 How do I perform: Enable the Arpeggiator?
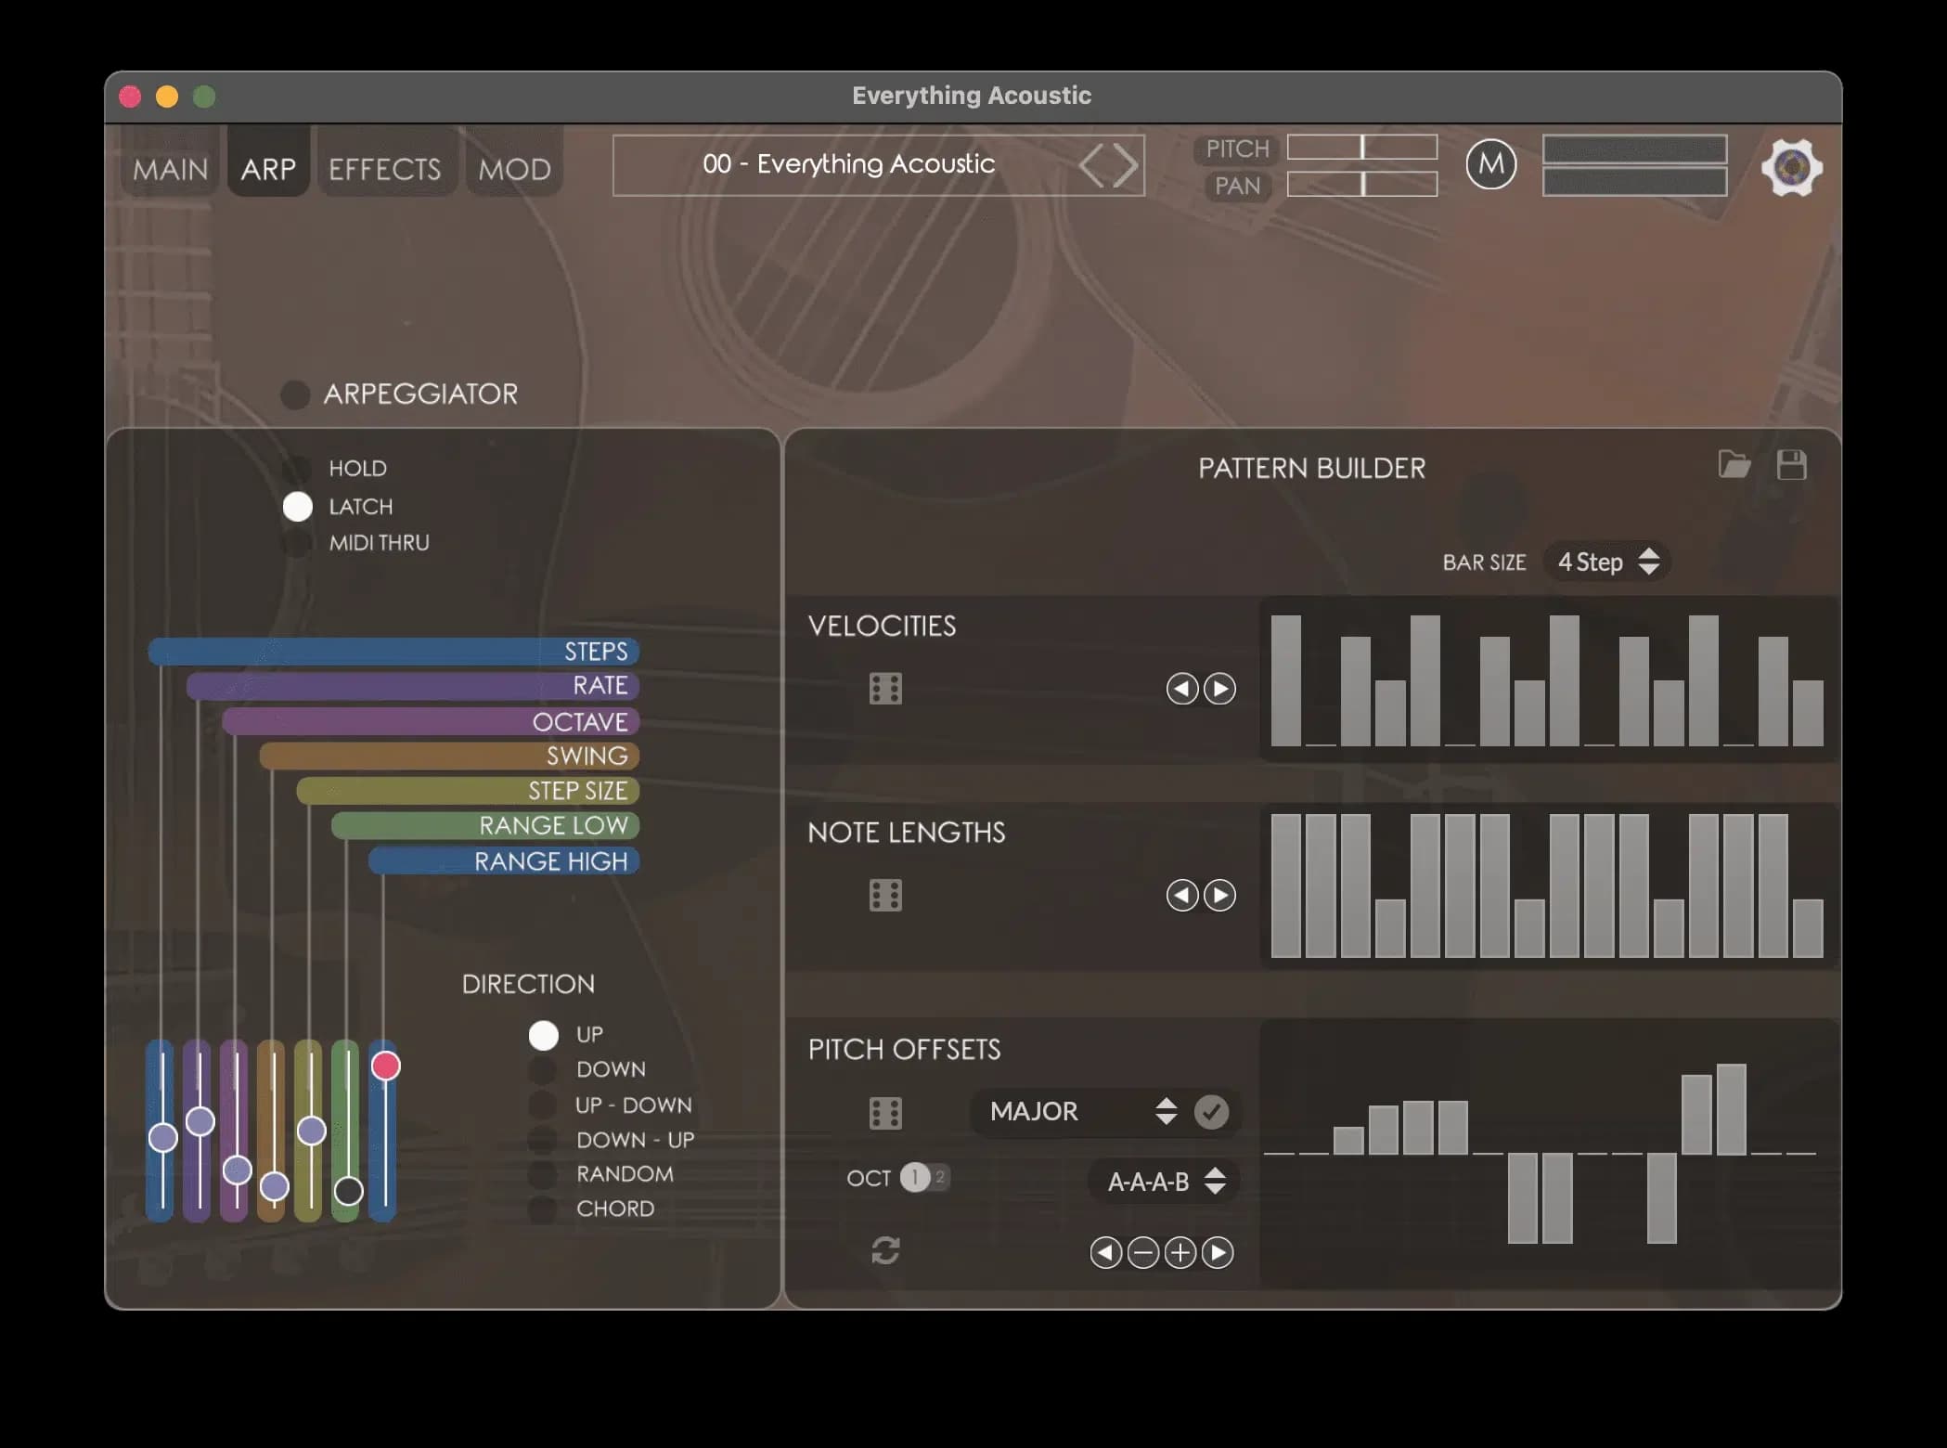coord(296,394)
